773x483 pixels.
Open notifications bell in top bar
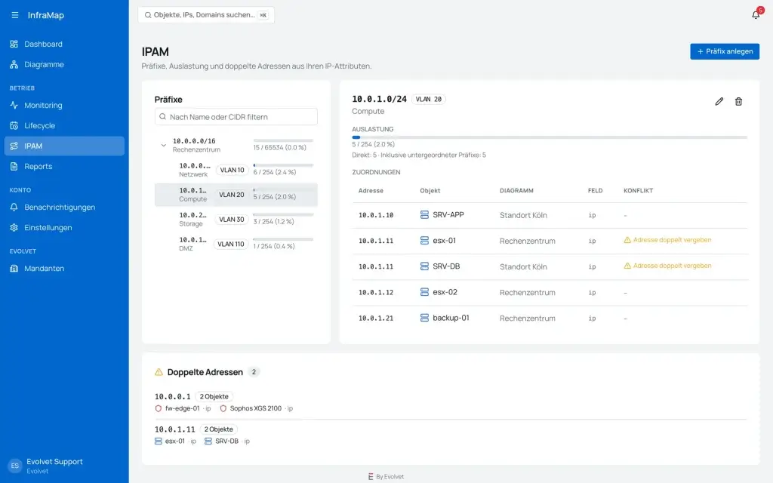pos(755,15)
